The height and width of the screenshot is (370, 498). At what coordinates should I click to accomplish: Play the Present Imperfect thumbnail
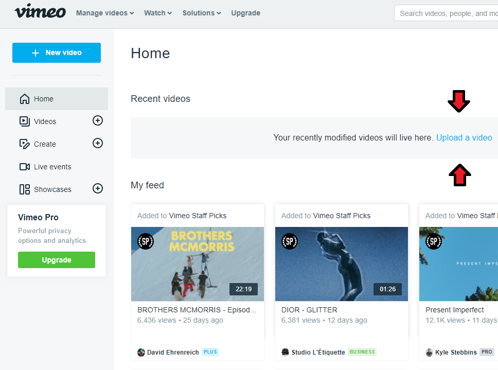458,264
